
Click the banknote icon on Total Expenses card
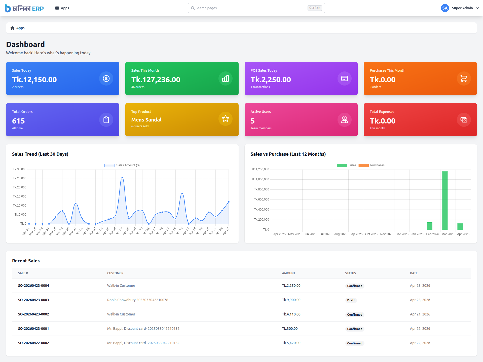pyautogui.click(x=464, y=120)
